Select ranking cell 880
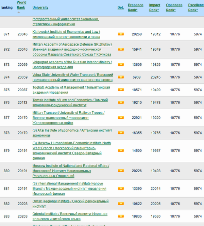Image resolution: width=204 pixels, height=226 pixels. coord(6,171)
